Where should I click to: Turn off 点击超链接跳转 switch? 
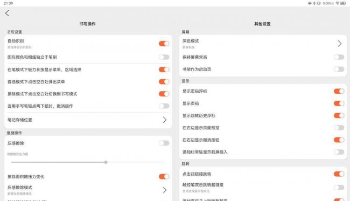coord(339,174)
